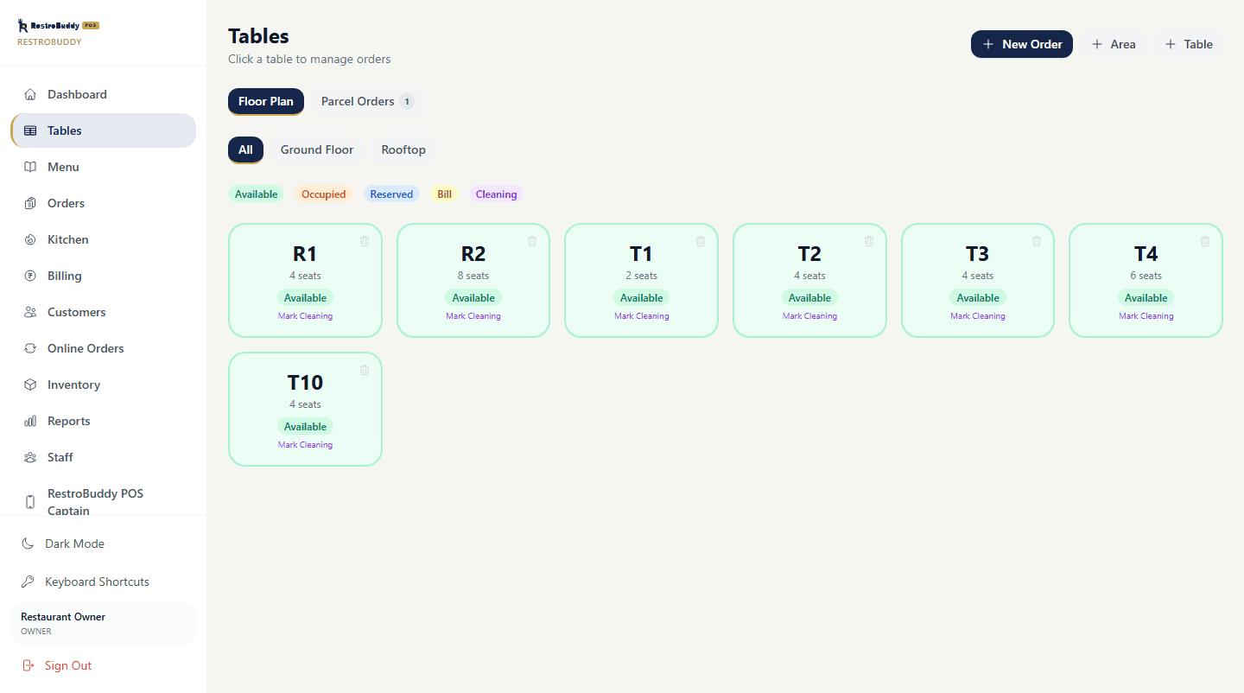Switch to the Floor Plan tab

tap(266, 101)
